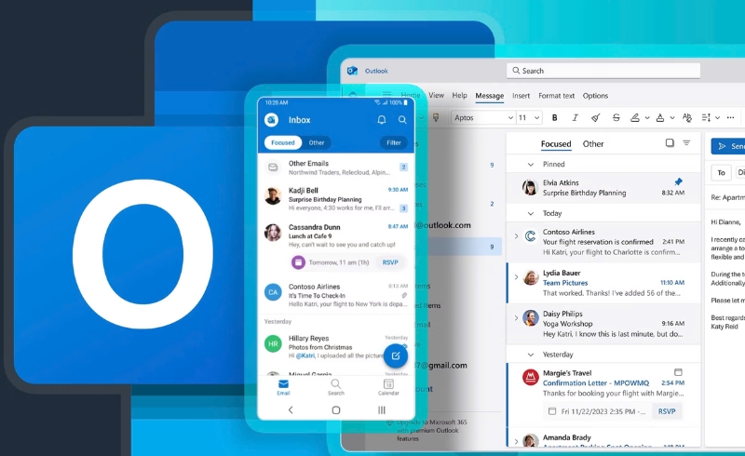Image resolution: width=745 pixels, height=456 pixels.
Task: Open the Insert ribbon tab
Action: (521, 96)
